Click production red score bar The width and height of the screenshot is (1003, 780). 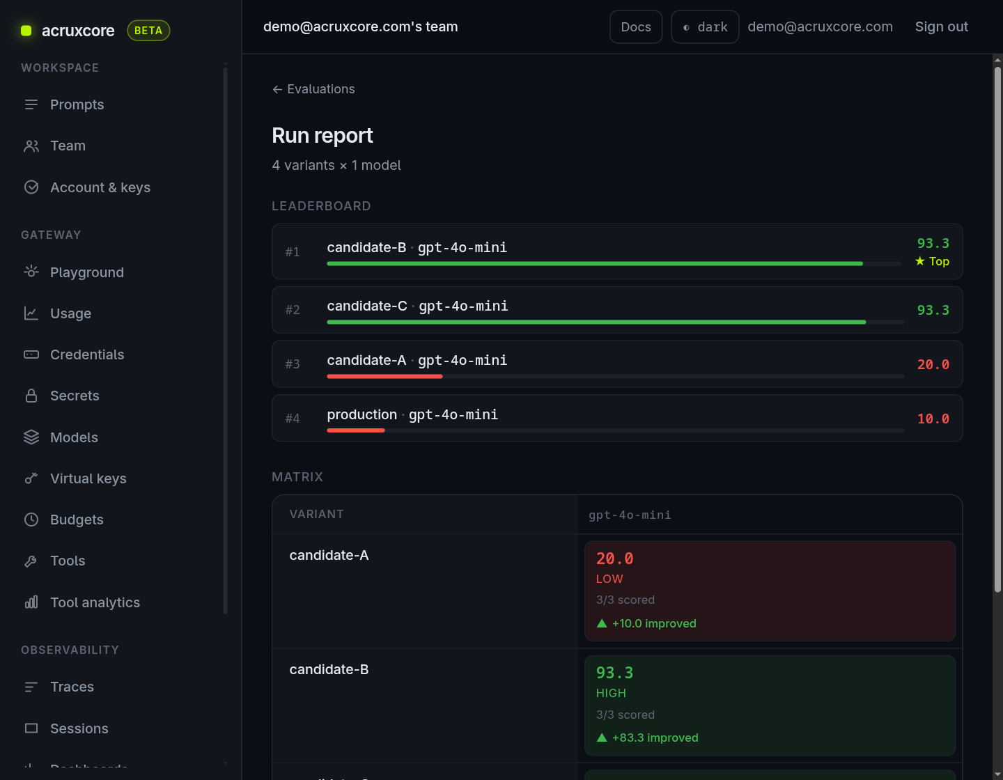(x=356, y=430)
